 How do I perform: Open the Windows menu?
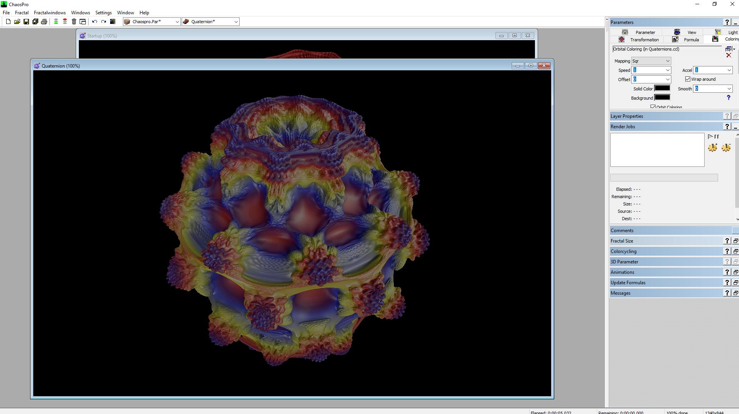click(x=80, y=13)
